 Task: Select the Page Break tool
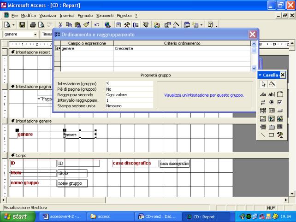263,127
